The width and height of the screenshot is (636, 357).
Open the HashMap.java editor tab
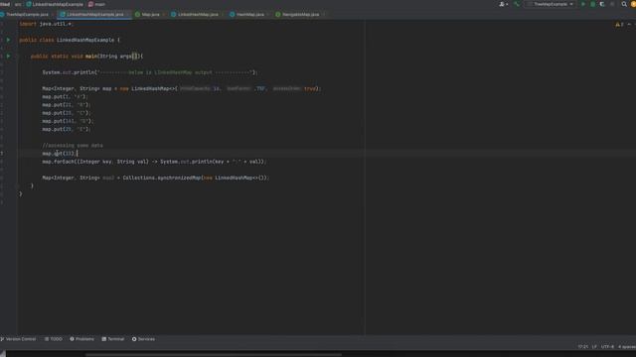(249, 14)
